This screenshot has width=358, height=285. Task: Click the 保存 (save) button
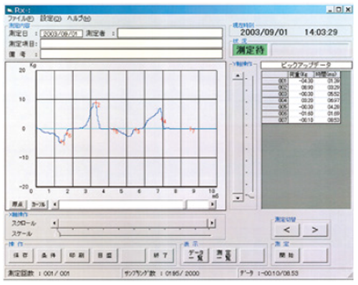point(21,256)
